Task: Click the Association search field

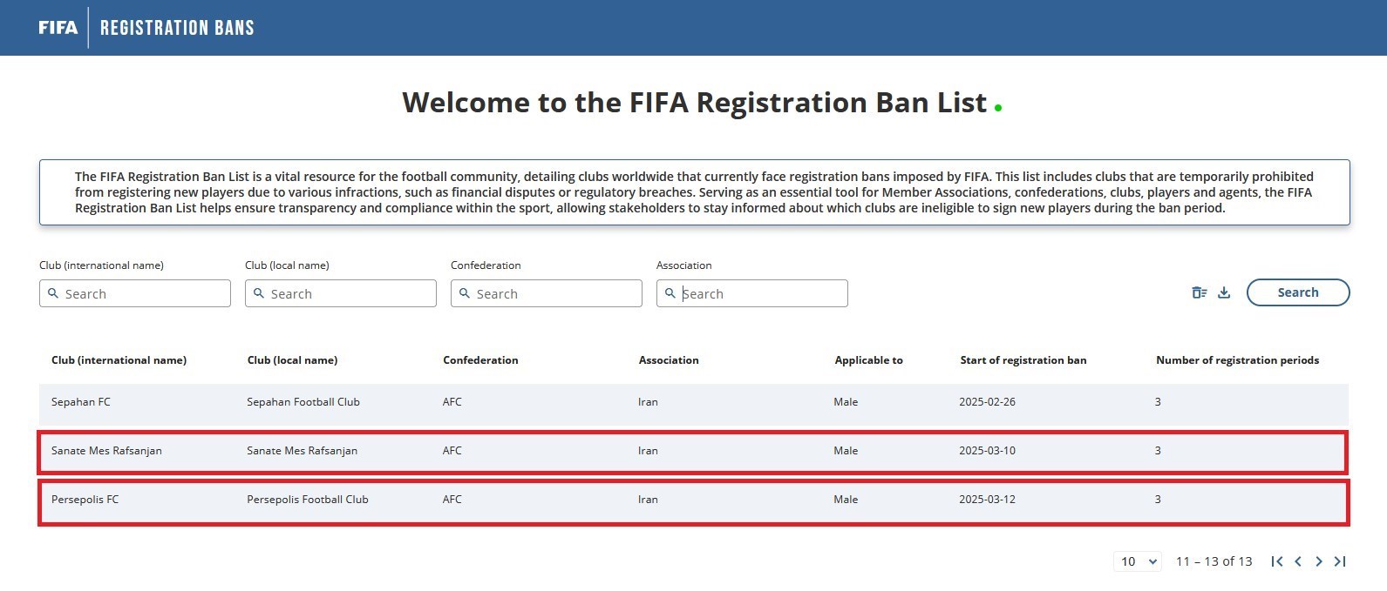Action: tap(752, 293)
